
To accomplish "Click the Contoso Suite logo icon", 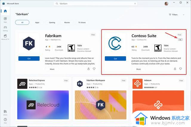I will (115, 43).
